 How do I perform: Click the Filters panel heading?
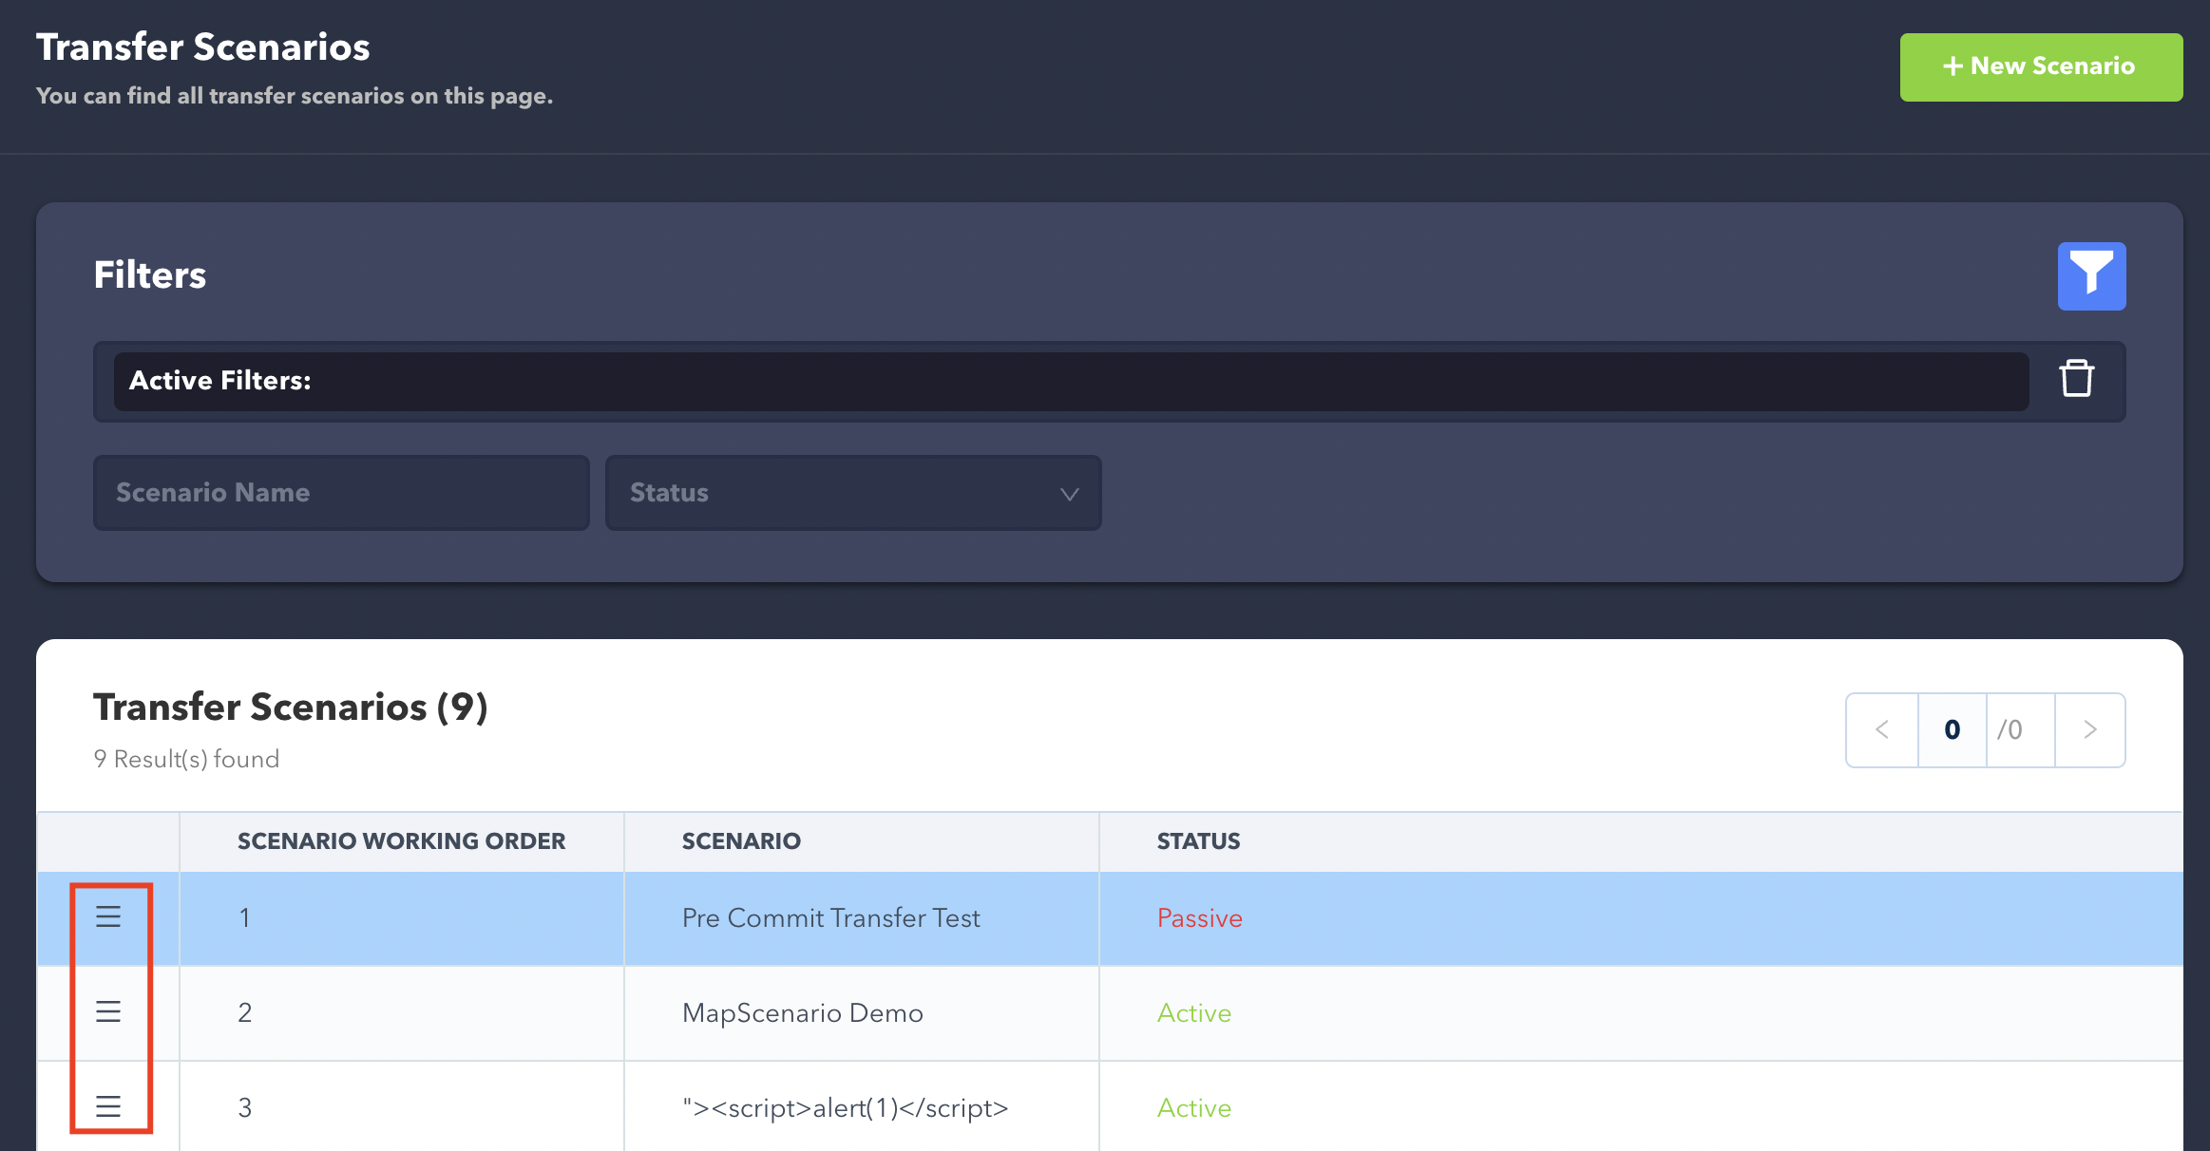[149, 275]
